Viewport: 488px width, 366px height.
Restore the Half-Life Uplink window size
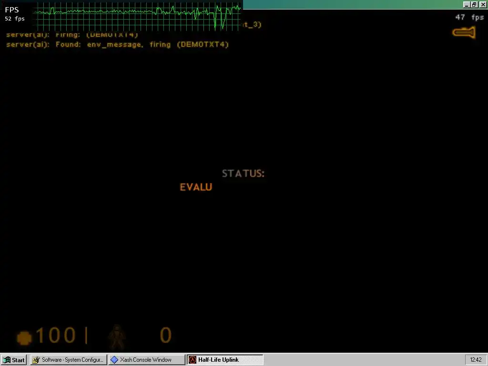(474, 4)
